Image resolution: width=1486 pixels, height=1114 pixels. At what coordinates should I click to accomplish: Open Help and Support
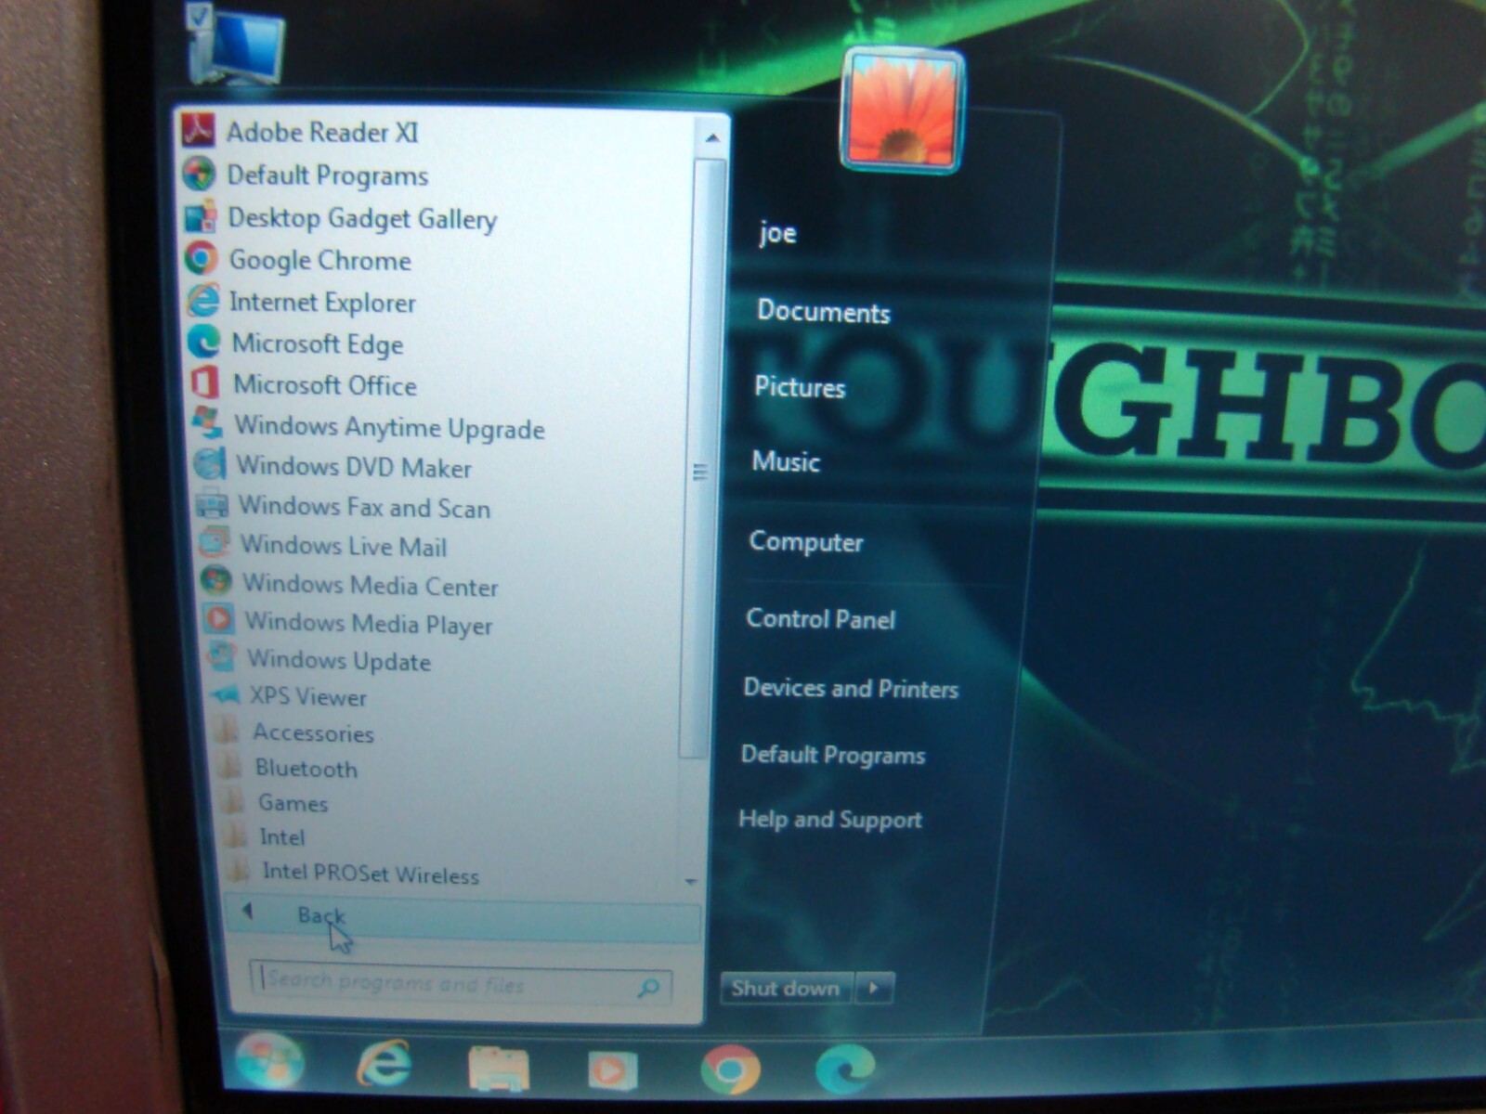coord(829,819)
